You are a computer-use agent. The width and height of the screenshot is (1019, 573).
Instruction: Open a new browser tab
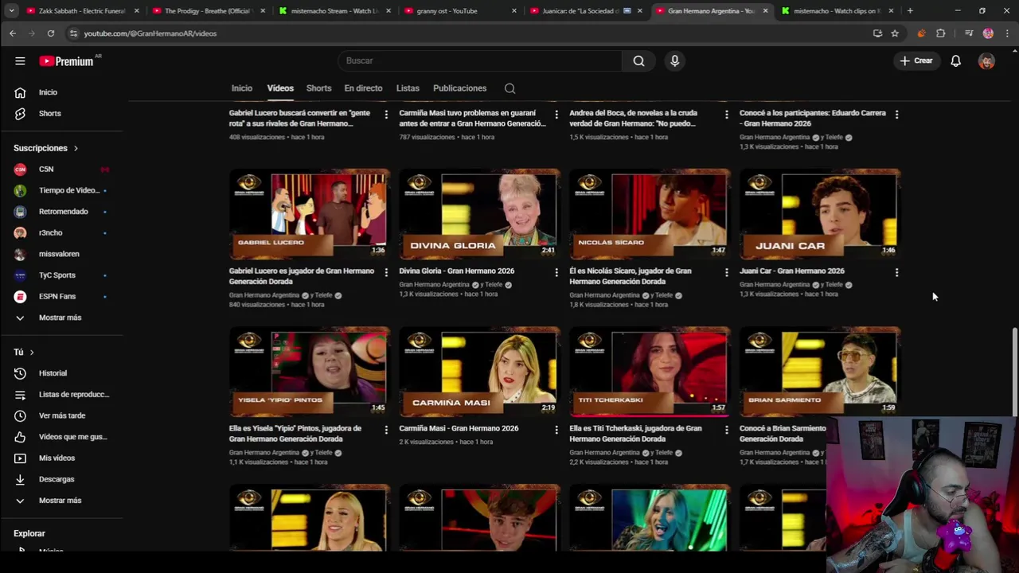tap(910, 11)
